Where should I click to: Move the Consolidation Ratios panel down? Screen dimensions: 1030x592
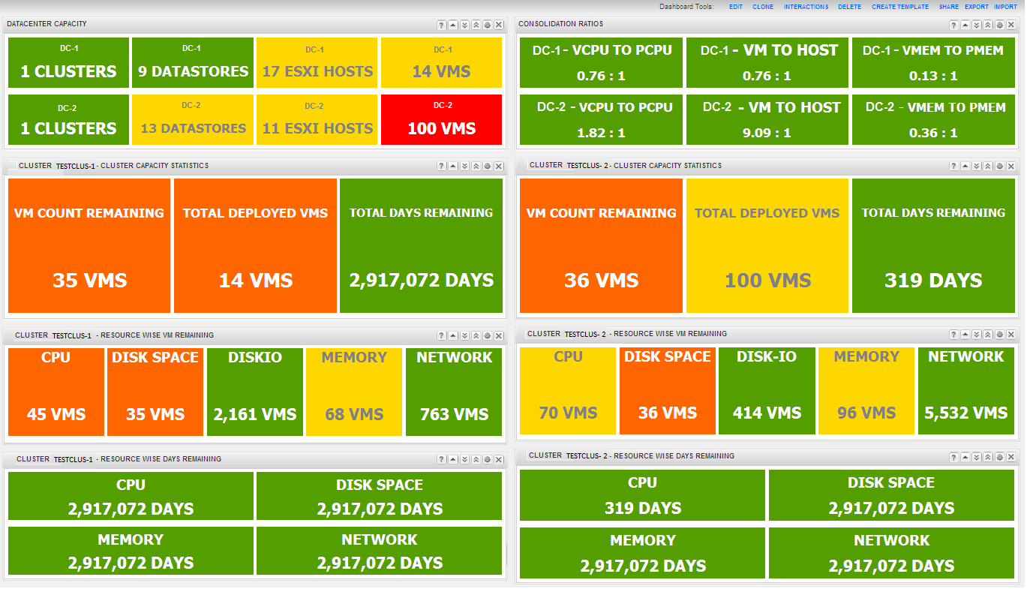(977, 24)
